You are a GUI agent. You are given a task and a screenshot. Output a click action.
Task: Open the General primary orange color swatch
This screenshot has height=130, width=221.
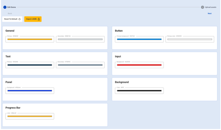click(30, 39)
